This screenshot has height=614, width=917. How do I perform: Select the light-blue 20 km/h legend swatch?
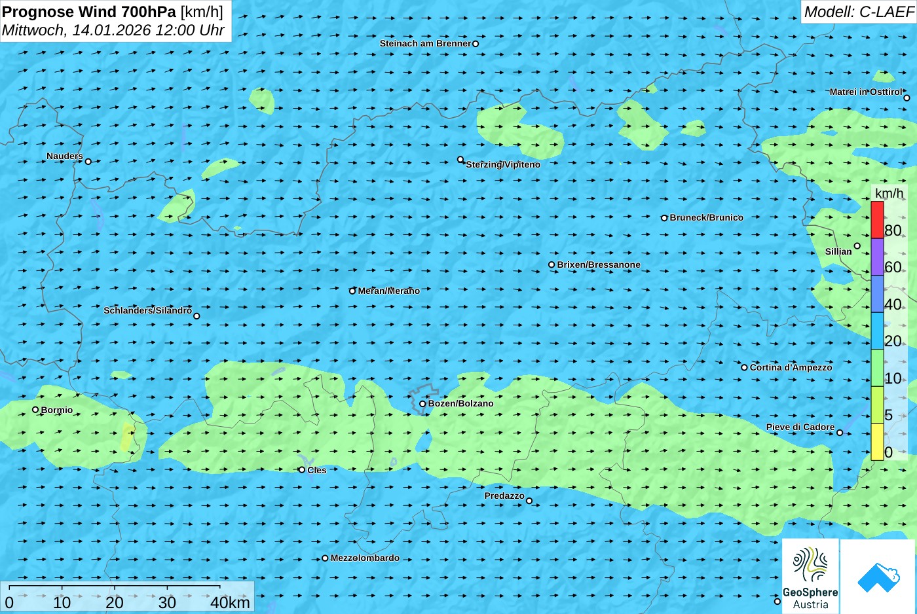(877, 331)
